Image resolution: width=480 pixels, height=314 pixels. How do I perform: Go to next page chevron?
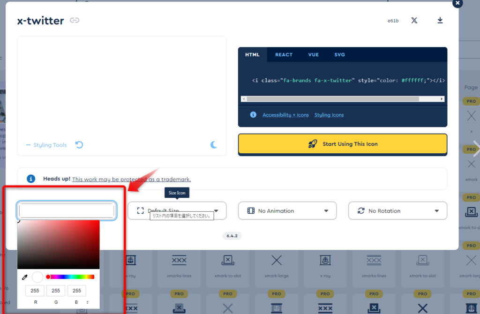pyautogui.click(x=476, y=149)
